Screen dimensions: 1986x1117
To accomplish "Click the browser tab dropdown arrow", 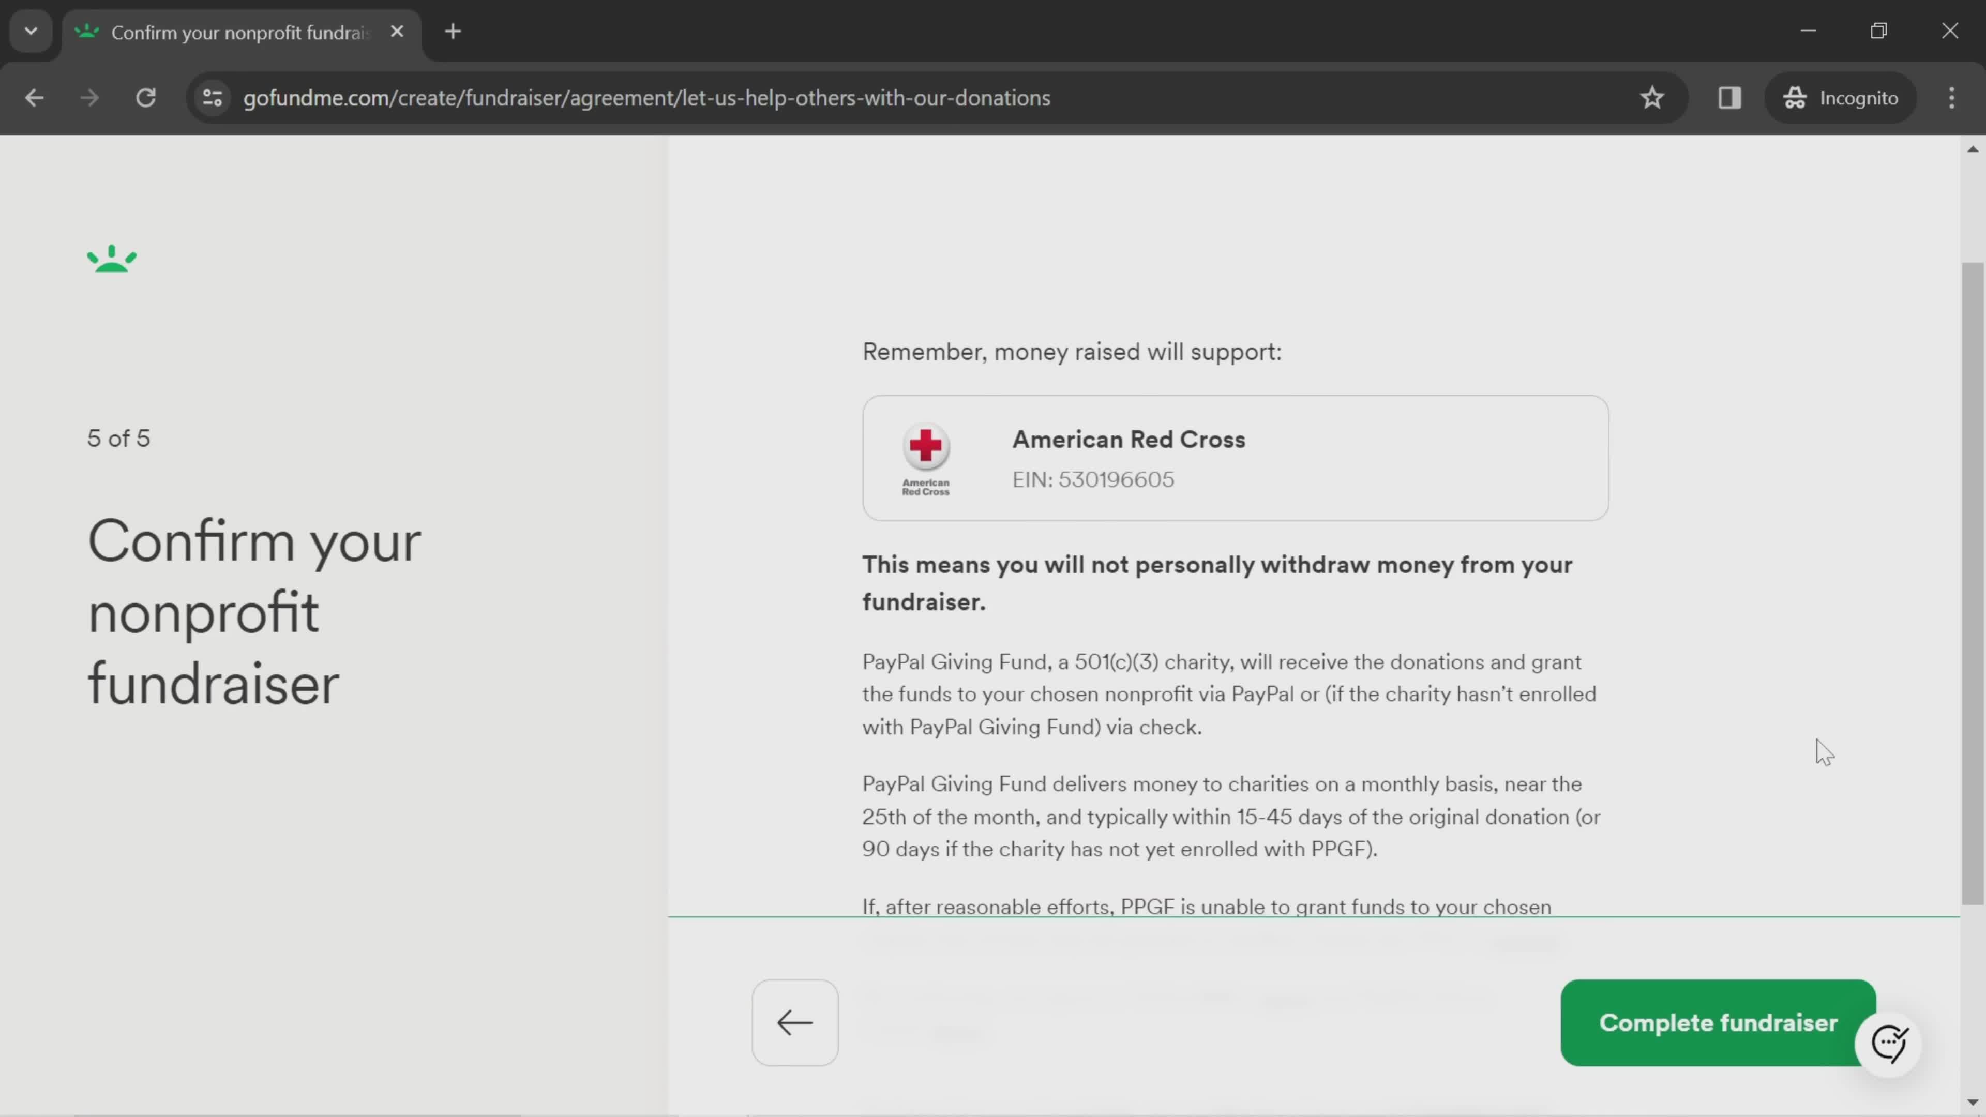I will click(x=30, y=30).
